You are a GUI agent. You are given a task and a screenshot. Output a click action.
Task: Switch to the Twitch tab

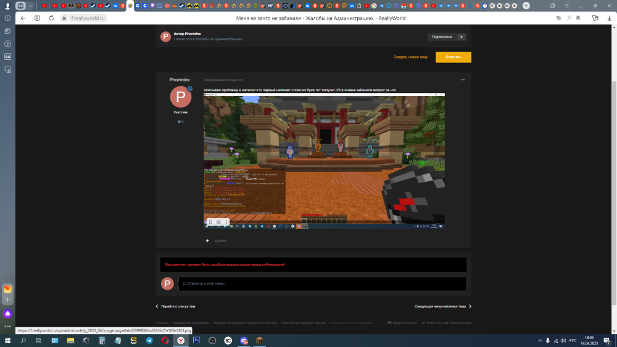pyautogui.click(x=152, y=6)
